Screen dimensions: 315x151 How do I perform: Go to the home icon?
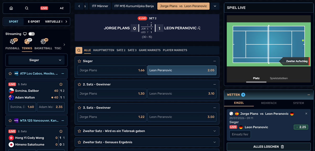tap(11, 8)
